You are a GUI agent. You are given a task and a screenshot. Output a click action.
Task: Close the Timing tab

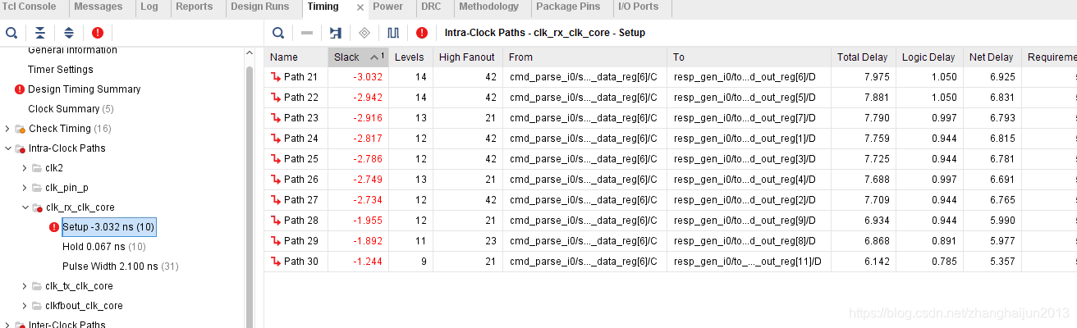tap(360, 7)
